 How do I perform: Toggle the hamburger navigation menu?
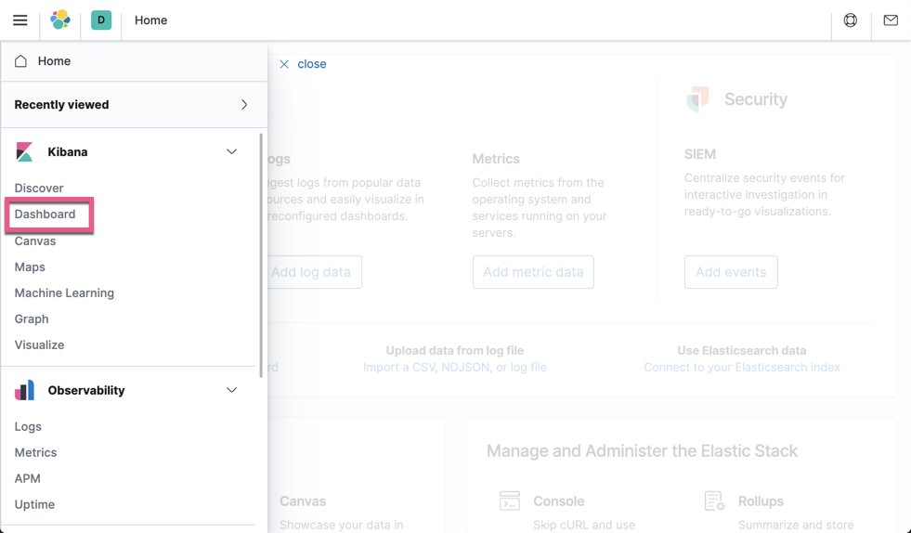tap(20, 20)
